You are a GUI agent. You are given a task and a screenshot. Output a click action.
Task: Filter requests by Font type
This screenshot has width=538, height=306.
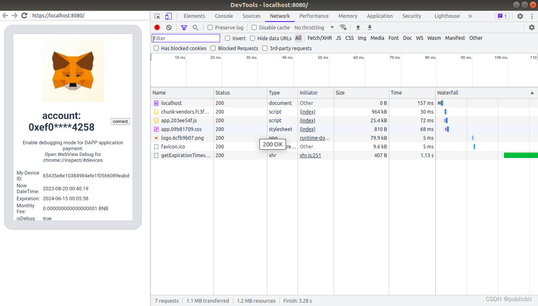coord(394,38)
